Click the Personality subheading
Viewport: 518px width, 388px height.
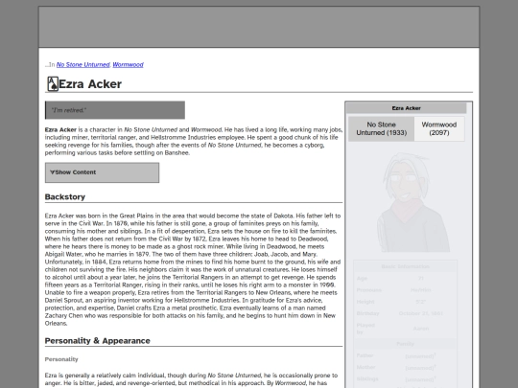point(61,359)
